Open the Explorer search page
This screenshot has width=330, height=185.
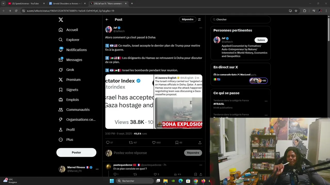coord(69,40)
